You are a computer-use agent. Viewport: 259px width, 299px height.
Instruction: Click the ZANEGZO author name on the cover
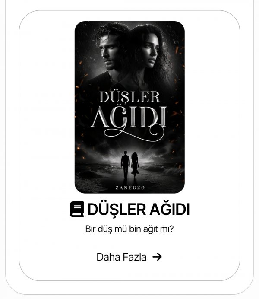[130, 188]
